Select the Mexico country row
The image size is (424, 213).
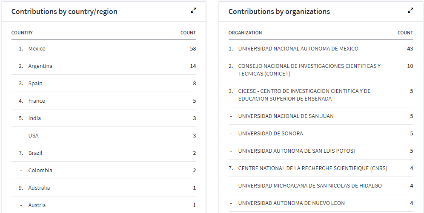(x=37, y=49)
